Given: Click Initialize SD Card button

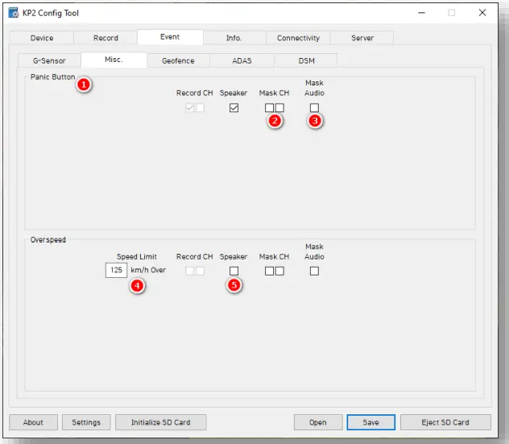Looking at the screenshot, I should click(161, 422).
